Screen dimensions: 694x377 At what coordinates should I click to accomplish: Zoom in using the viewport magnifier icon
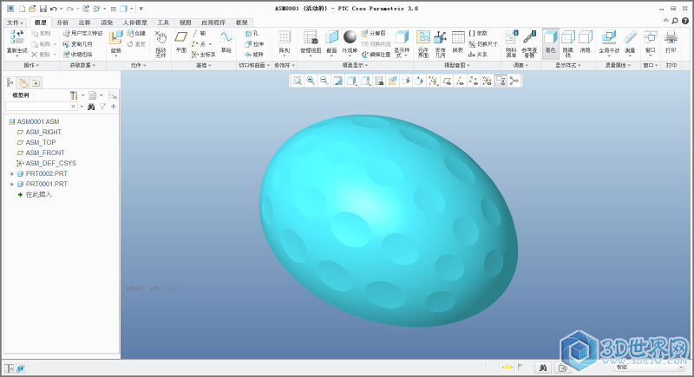click(311, 81)
